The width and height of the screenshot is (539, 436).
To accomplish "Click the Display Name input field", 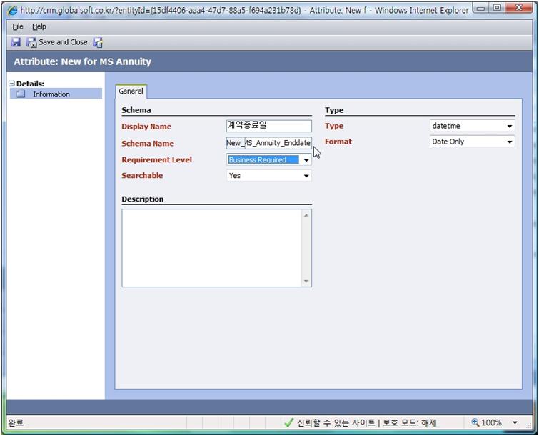I will click(x=269, y=126).
